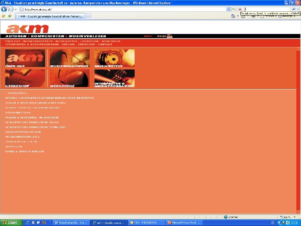Image resolution: width=301 pixels, height=226 pixels.
Task: Open zoom level dropdown in status bar
Action: (x=294, y=217)
